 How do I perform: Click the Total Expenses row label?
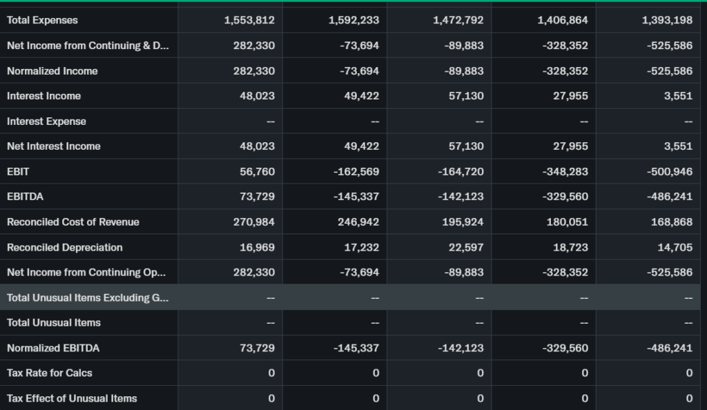(42, 21)
